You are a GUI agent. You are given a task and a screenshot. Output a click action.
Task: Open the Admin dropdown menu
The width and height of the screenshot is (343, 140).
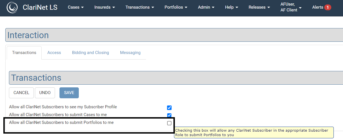click(x=206, y=7)
